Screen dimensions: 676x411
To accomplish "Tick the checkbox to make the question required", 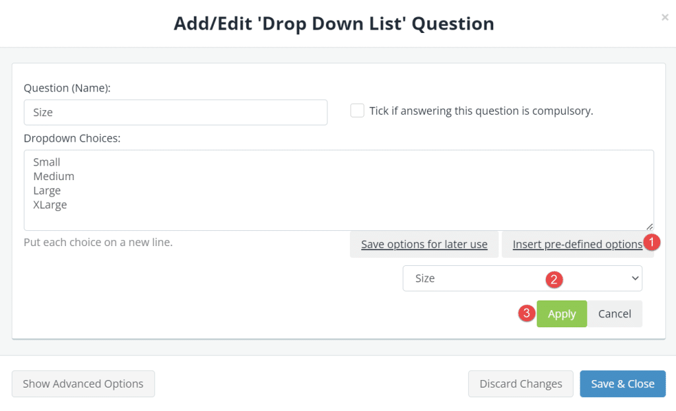I will 357,110.
